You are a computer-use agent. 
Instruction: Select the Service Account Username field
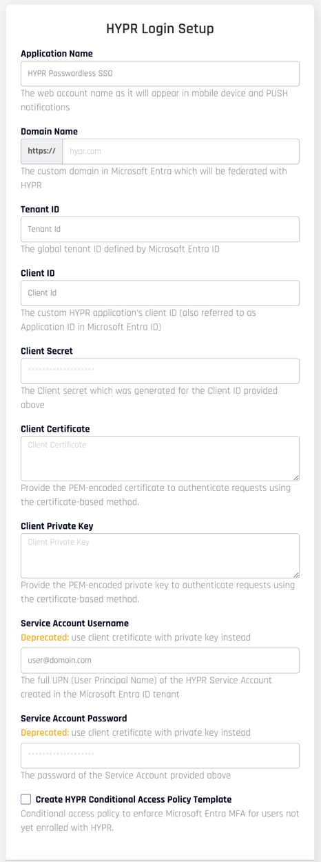[x=160, y=661]
